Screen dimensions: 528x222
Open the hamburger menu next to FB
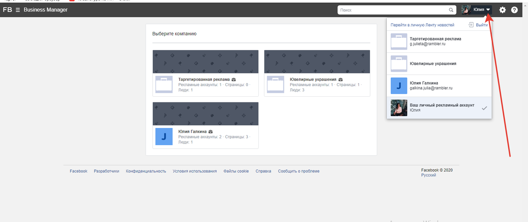click(x=18, y=10)
